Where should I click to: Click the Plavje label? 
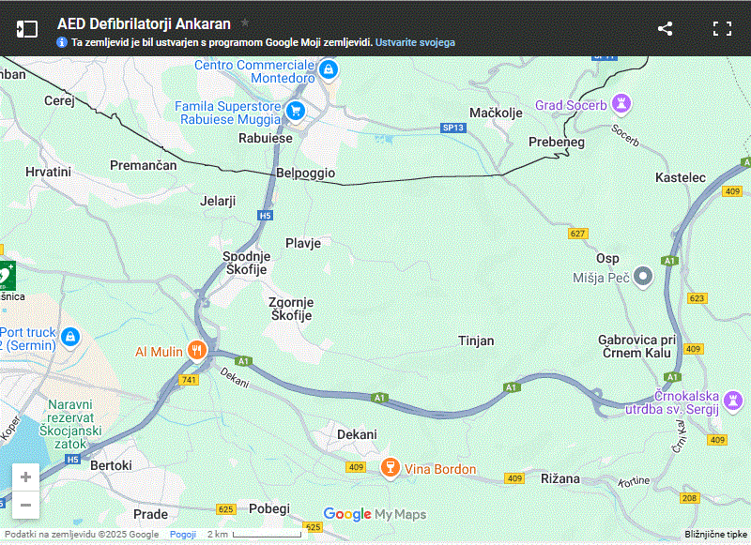(x=303, y=243)
